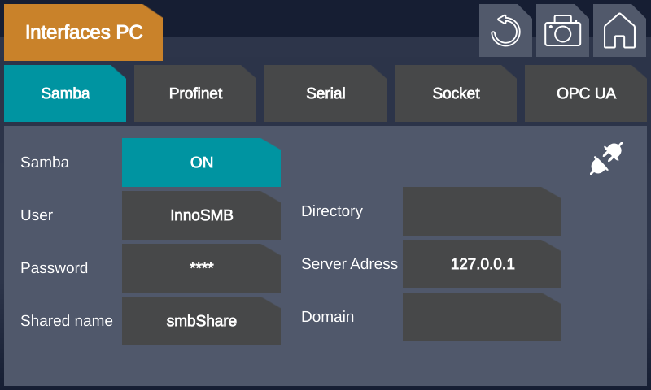Edit Server Adress 127.0.0.1 field
The width and height of the screenshot is (651, 390).
coord(482,264)
